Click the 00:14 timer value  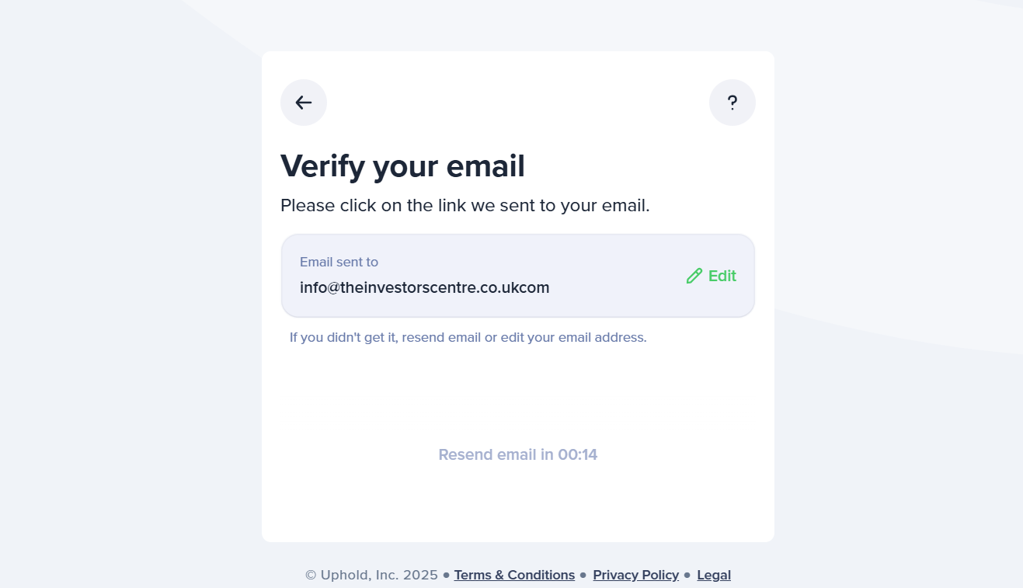pos(578,454)
